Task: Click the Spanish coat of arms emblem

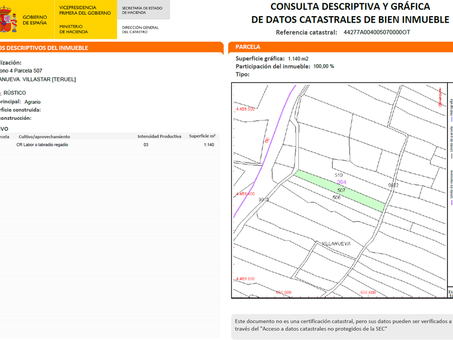Action: click(8, 19)
